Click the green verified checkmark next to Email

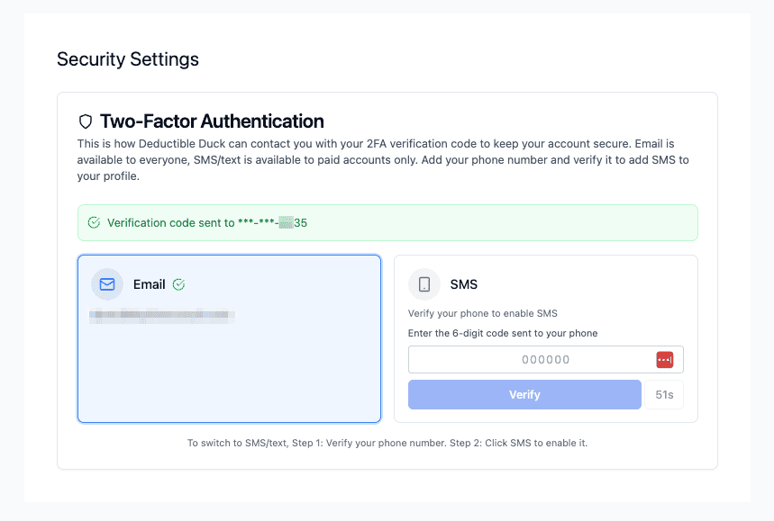coord(178,284)
